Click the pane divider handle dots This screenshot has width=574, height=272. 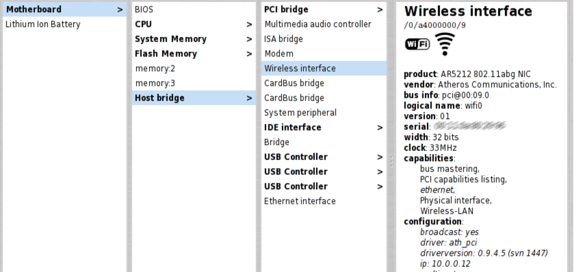point(390,161)
